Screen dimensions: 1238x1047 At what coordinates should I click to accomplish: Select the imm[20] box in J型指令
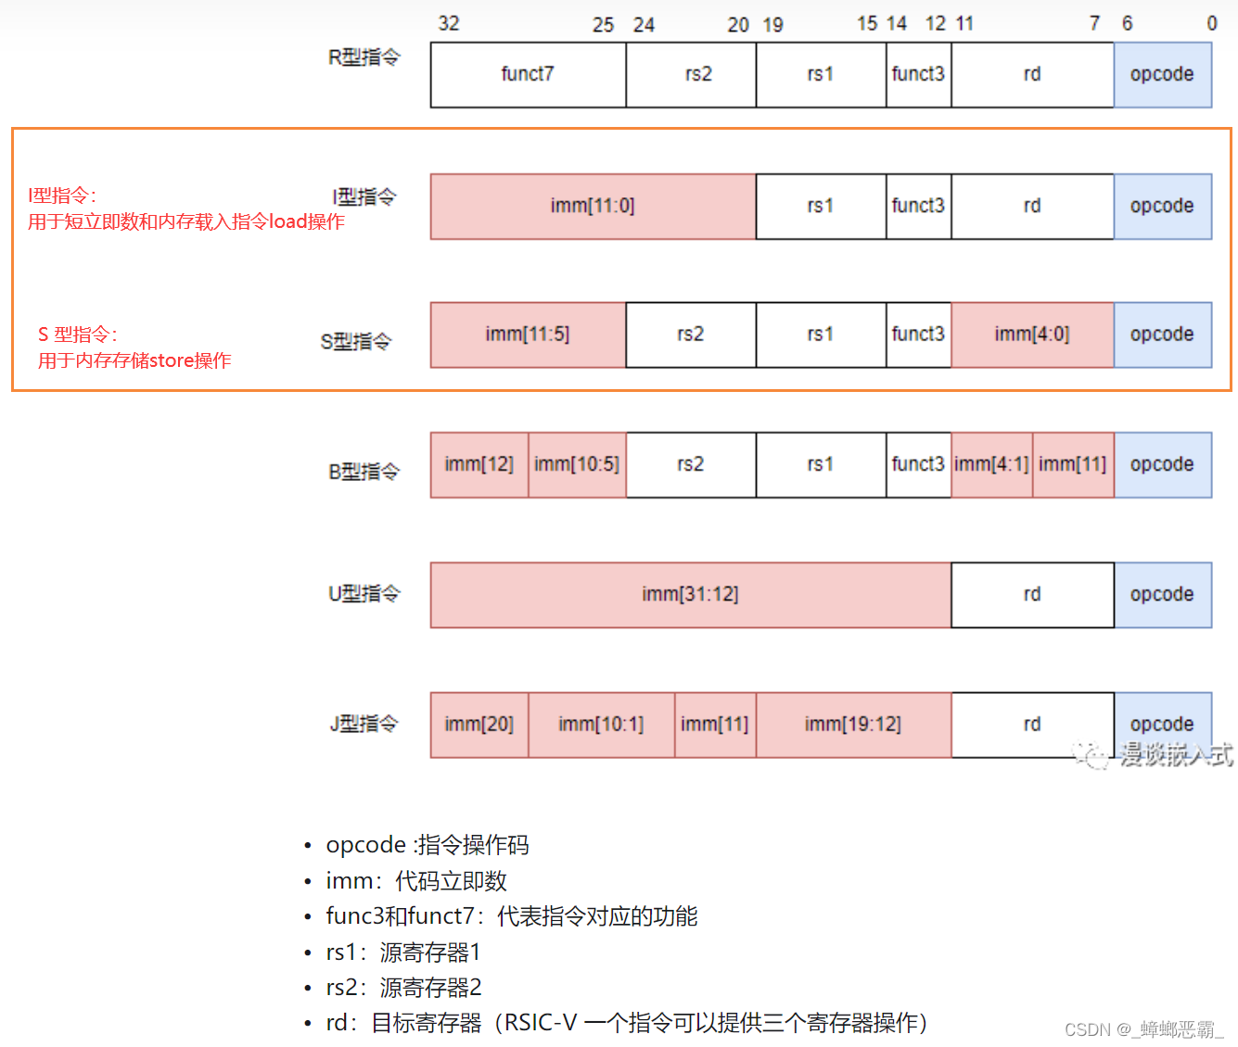pyautogui.click(x=479, y=725)
